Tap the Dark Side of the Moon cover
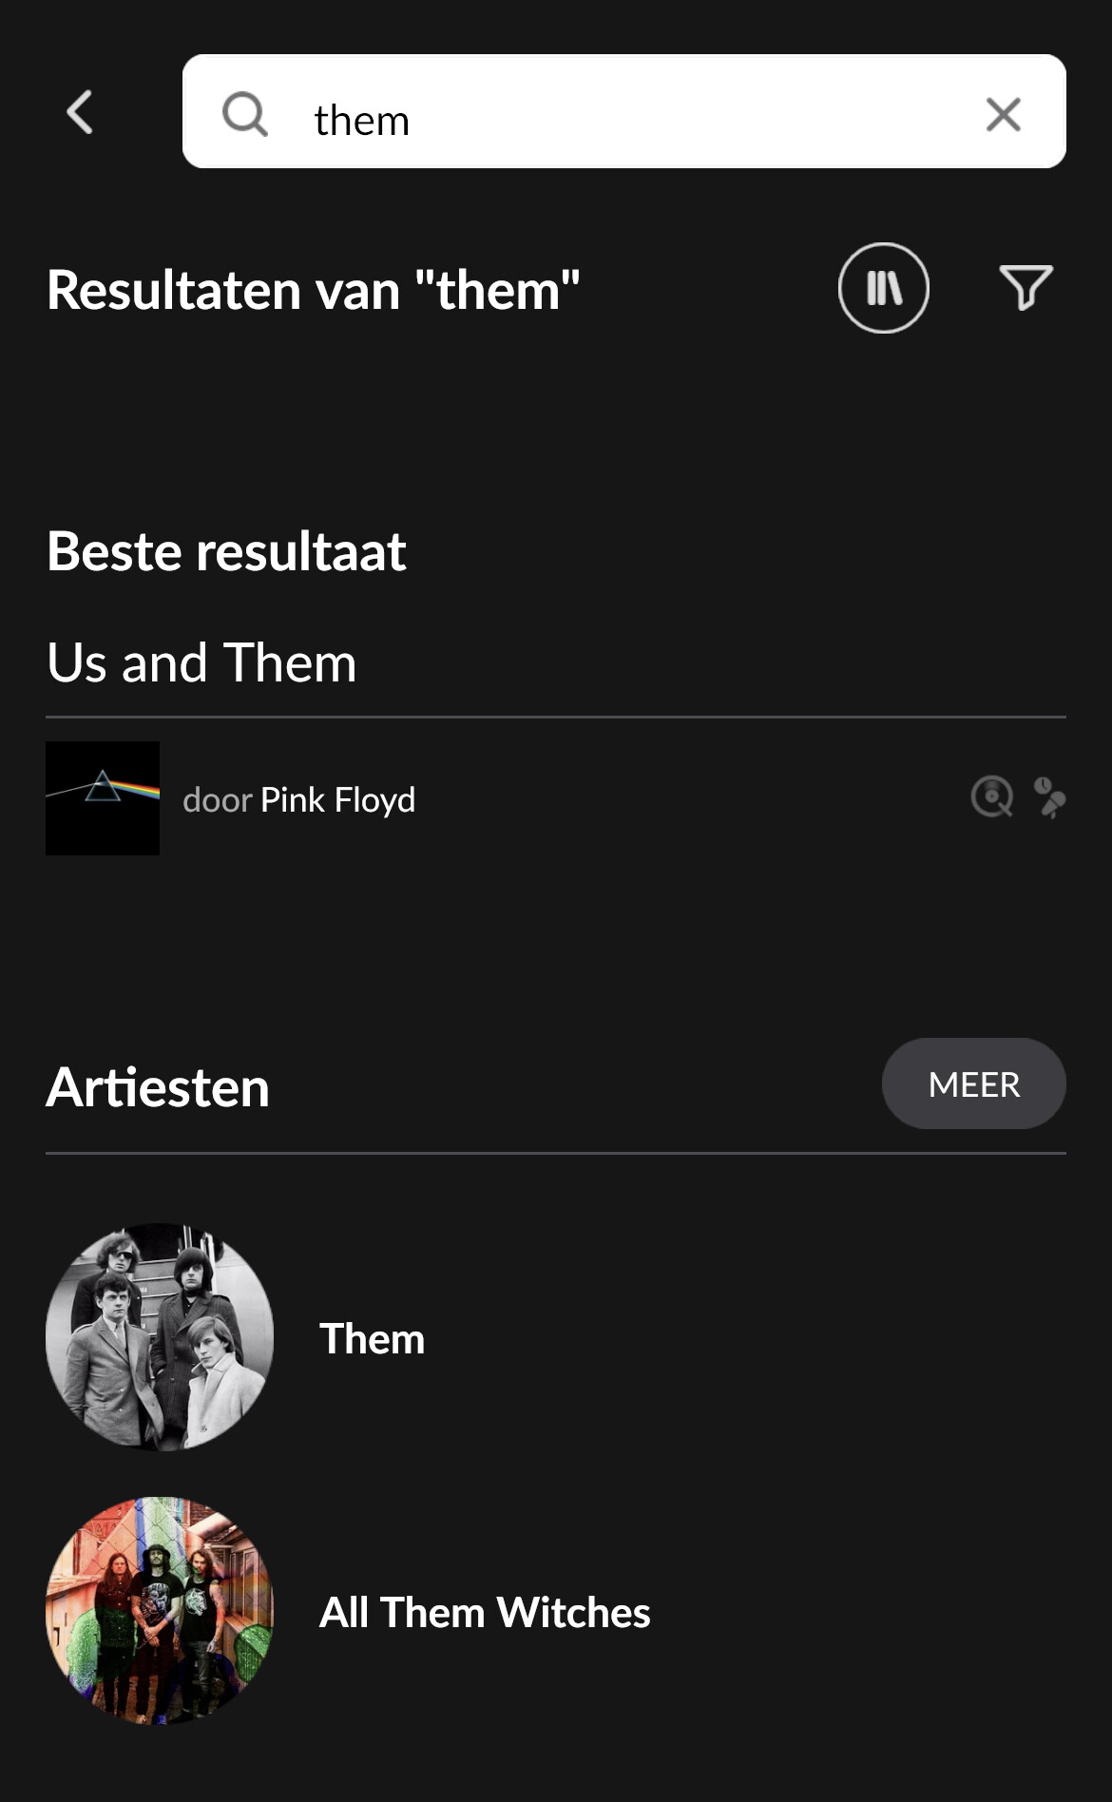Viewport: 1112px width, 1802px height. [x=103, y=798]
